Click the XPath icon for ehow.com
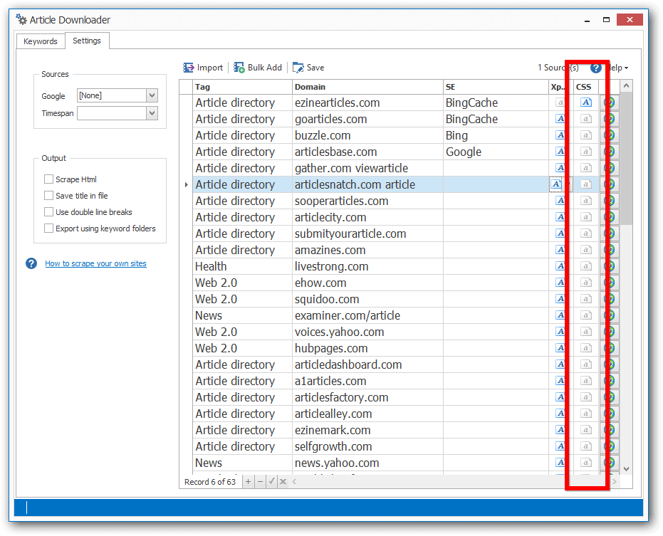The image size is (663, 536). 560,283
